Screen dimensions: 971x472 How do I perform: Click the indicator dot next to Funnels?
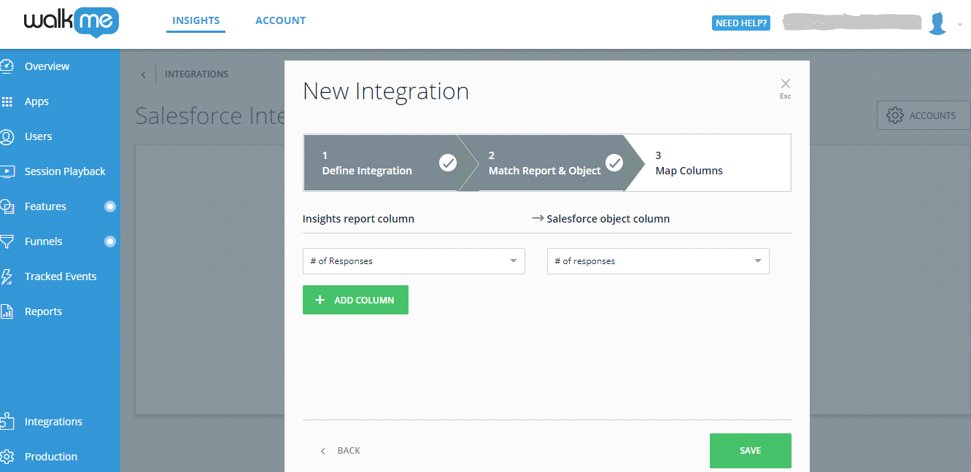coord(110,241)
